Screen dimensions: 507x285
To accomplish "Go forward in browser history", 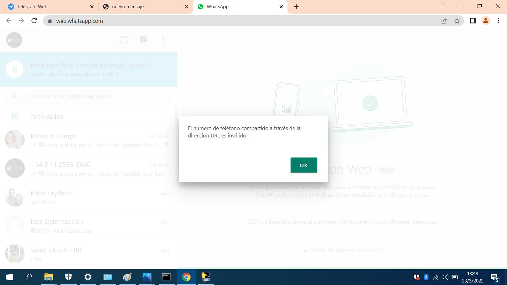I will coord(21,21).
